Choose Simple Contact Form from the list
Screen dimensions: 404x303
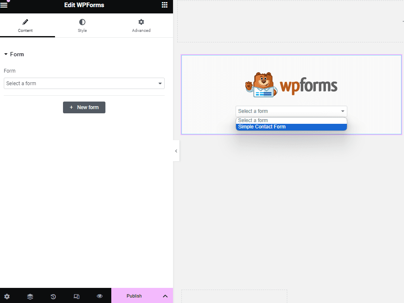(x=291, y=127)
